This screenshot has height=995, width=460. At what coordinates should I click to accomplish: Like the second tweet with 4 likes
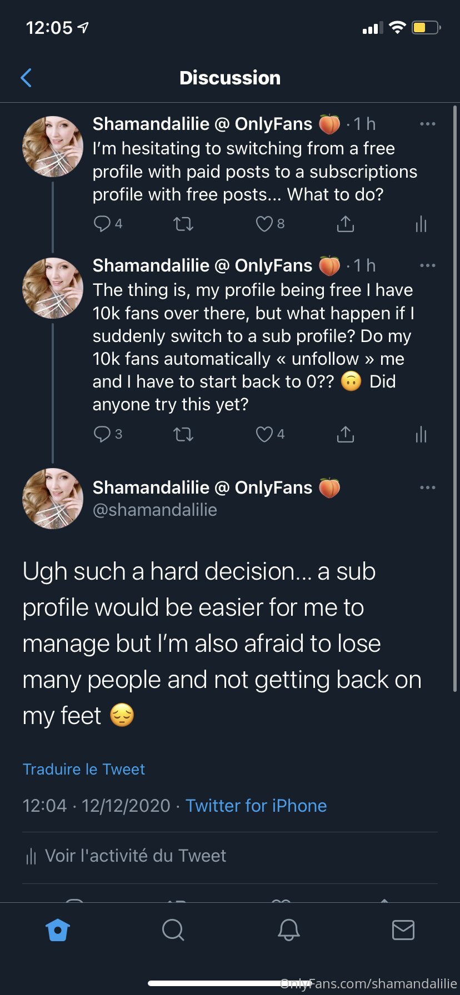pyautogui.click(x=264, y=434)
